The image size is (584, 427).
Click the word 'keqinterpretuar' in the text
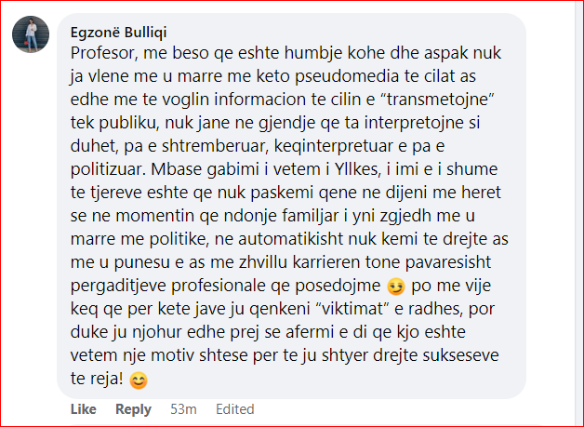336,146
